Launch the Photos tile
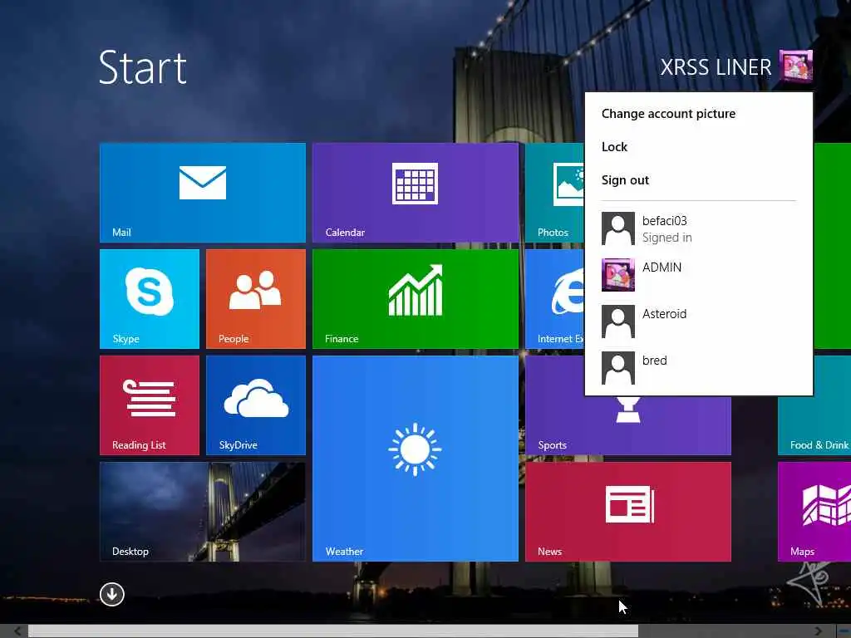Screen dimensions: 851x638 coord(554,193)
